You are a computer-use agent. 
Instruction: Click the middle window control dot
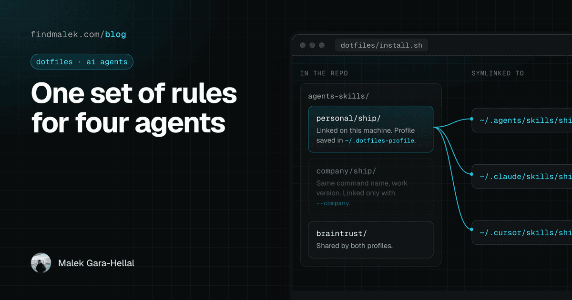[312, 46]
